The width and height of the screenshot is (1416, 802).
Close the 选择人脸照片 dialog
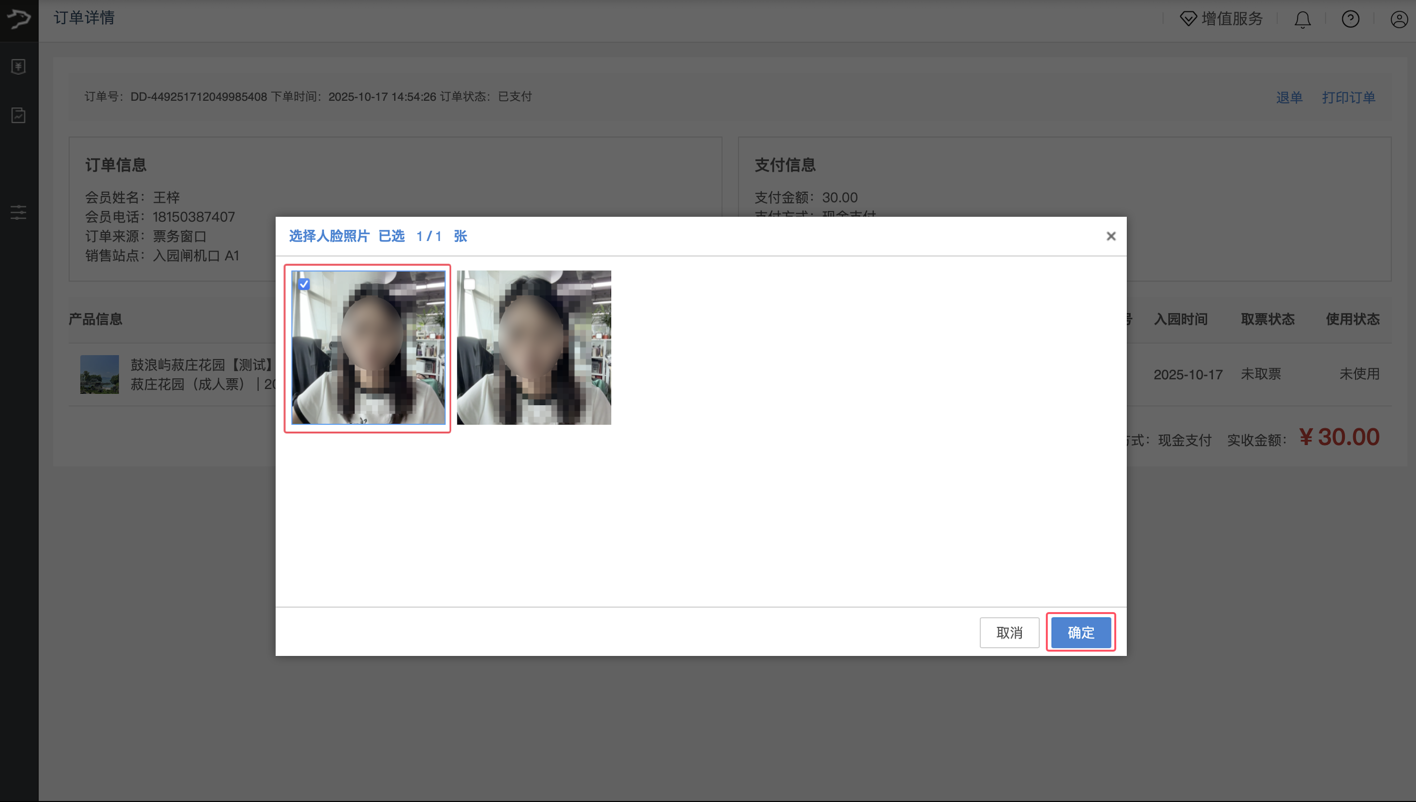1110,236
